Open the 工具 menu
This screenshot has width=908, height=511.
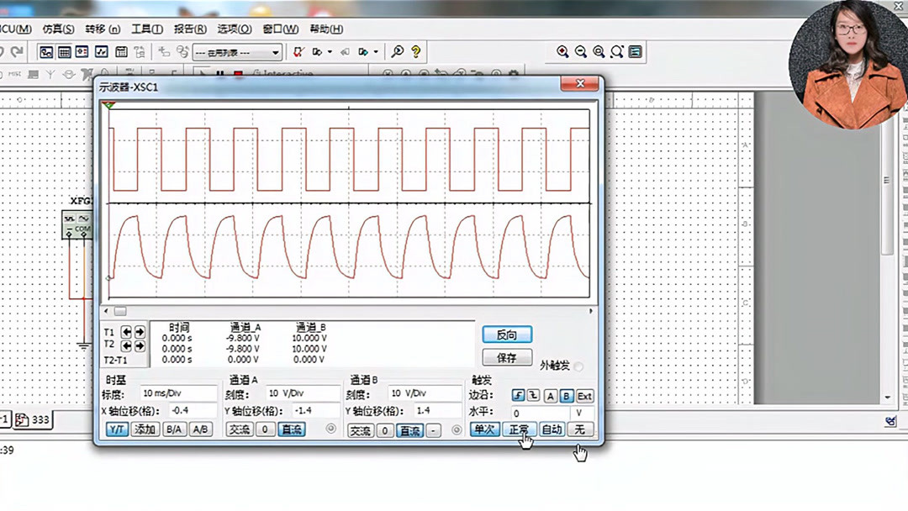(x=146, y=29)
